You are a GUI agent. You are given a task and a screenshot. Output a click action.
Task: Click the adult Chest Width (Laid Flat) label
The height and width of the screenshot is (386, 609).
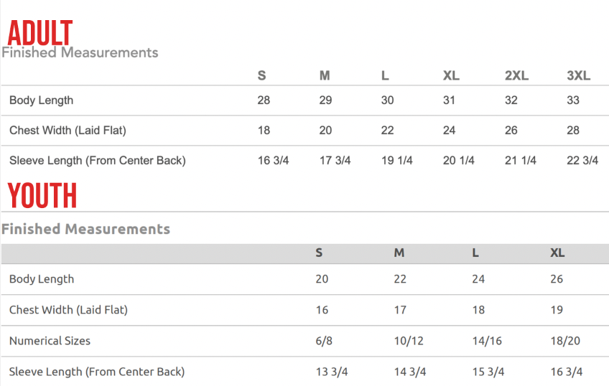click(x=68, y=131)
